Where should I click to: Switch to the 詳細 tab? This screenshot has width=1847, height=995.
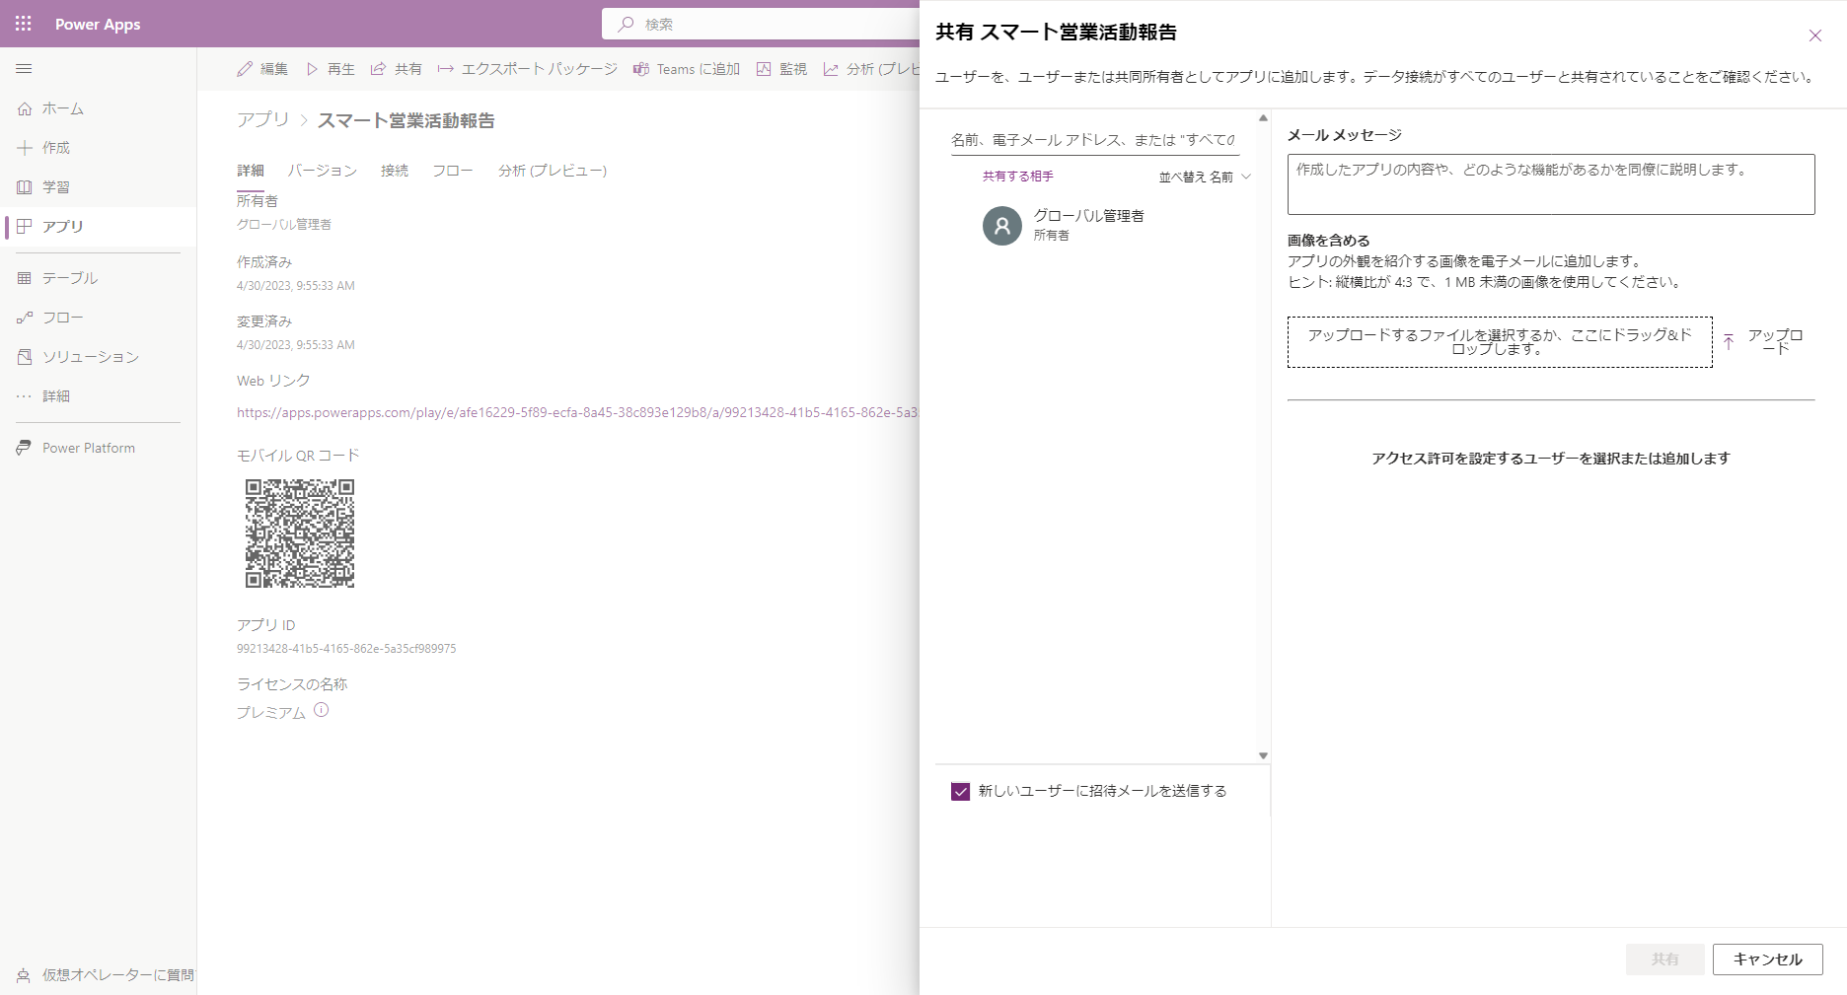pyautogui.click(x=251, y=171)
